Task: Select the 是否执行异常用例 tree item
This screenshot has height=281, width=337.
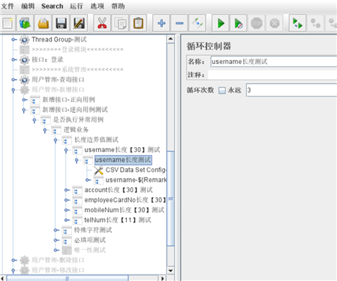Action: tap(78, 120)
